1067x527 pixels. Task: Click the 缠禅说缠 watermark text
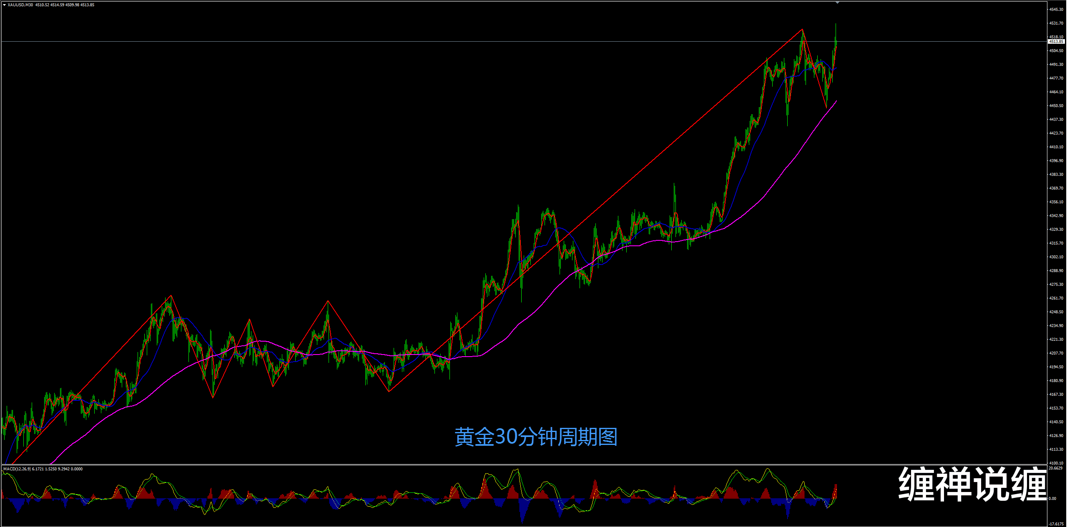pyautogui.click(x=972, y=484)
